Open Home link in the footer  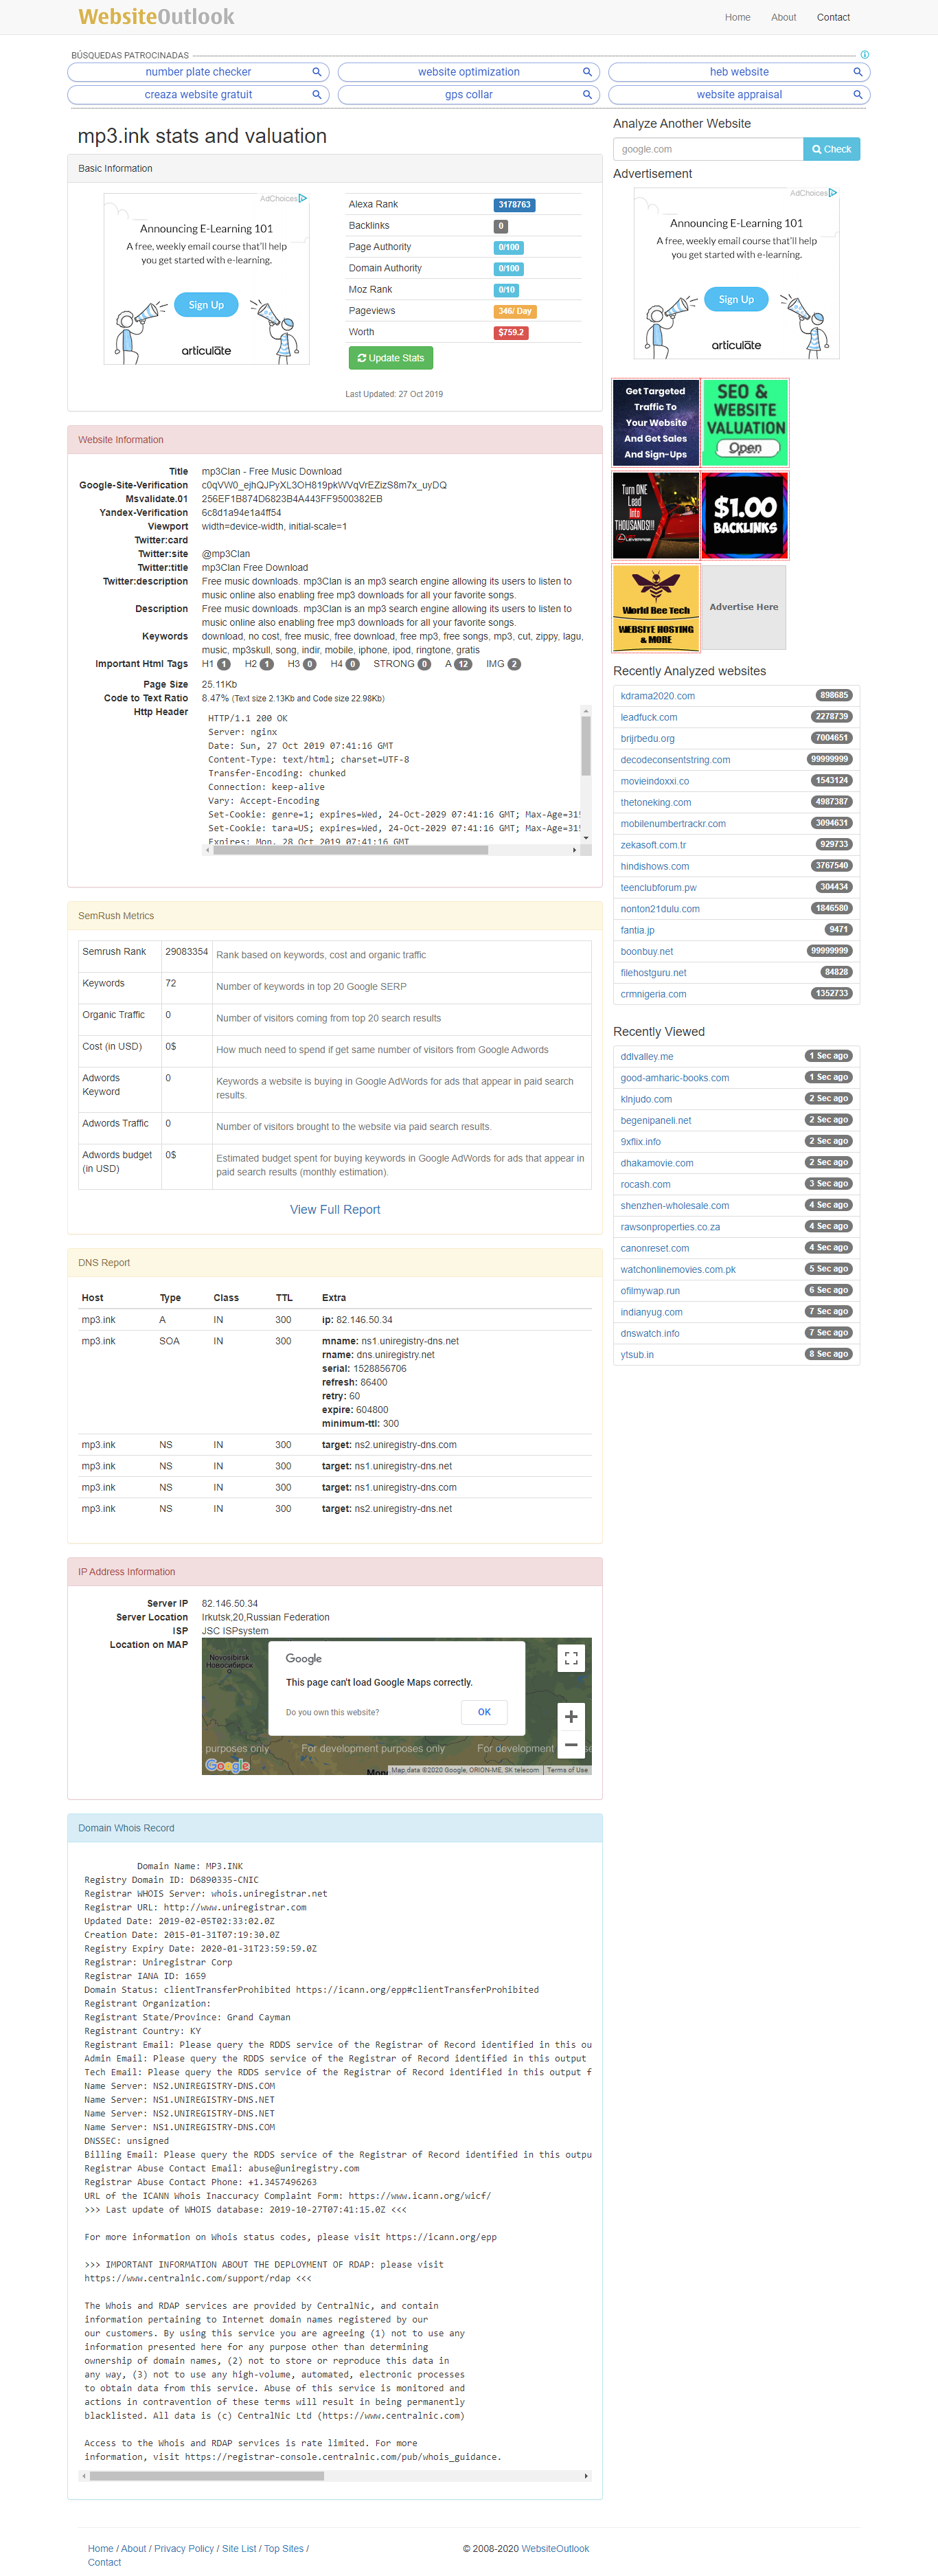click(100, 2548)
